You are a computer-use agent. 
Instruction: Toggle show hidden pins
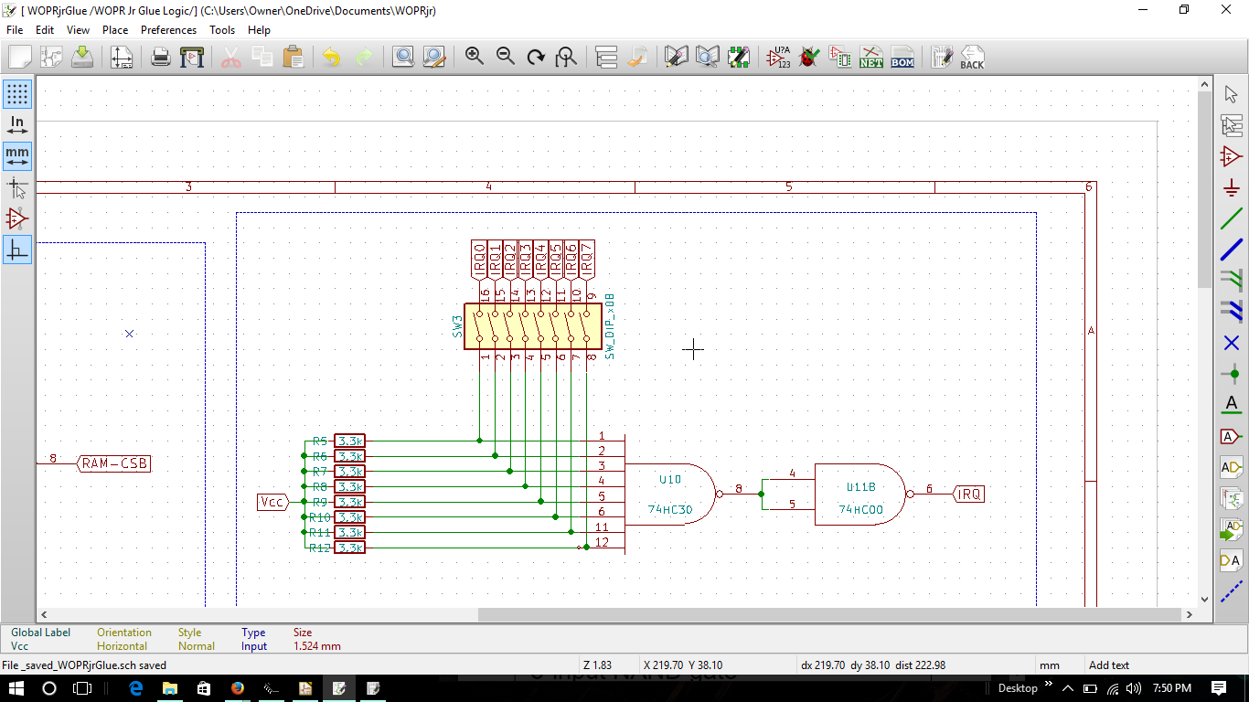17,219
